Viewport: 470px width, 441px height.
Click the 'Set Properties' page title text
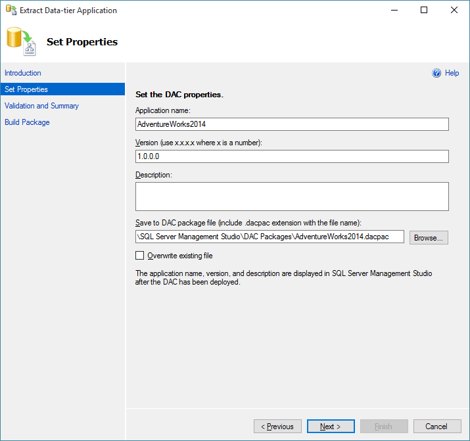[82, 42]
